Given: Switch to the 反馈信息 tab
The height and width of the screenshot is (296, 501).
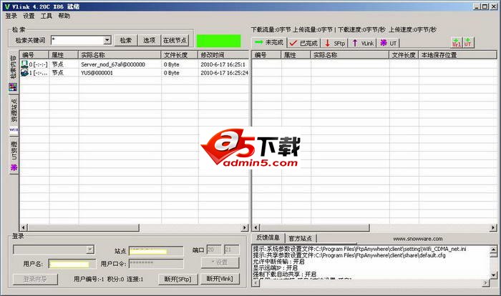Looking at the screenshot, I should point(268,237).
